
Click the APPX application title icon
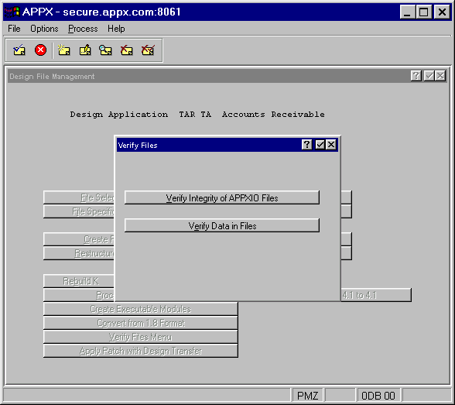12,12
